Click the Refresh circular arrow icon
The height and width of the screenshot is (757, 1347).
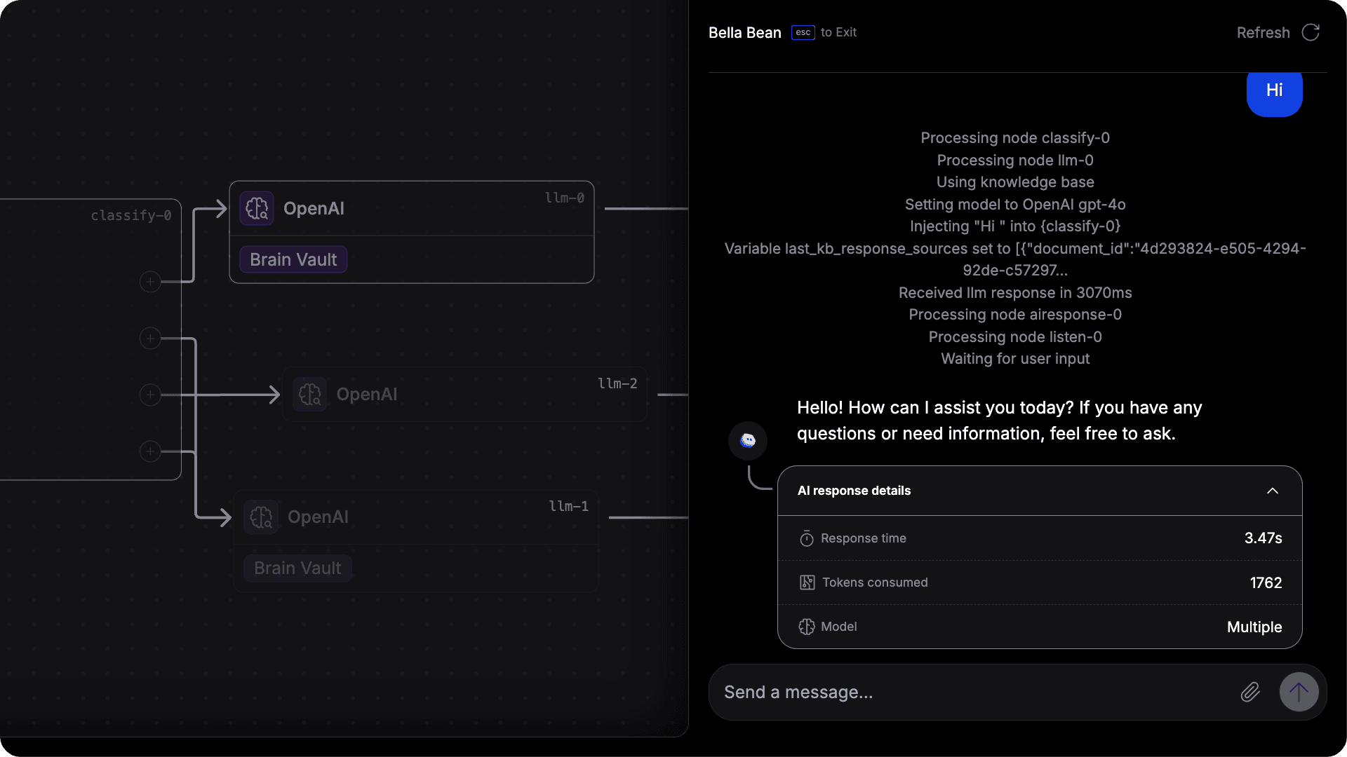1311,32
